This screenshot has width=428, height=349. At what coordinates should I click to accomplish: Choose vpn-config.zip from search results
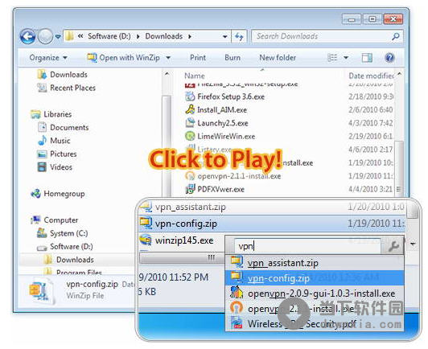click(315, 278)
